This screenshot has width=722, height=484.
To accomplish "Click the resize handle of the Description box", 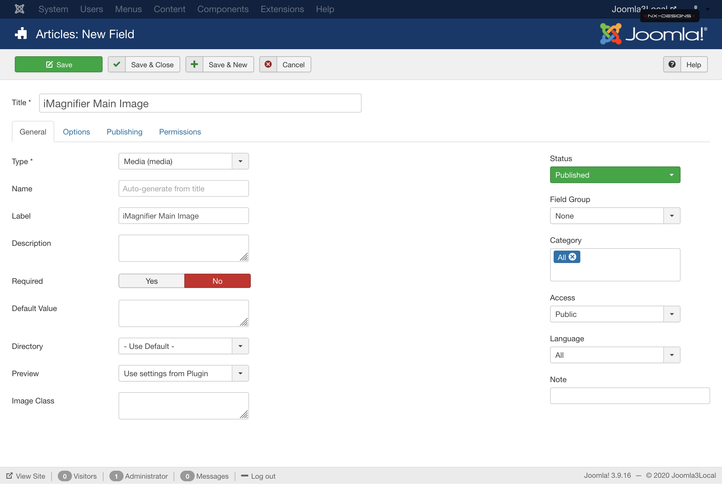I will coord(244,257).
